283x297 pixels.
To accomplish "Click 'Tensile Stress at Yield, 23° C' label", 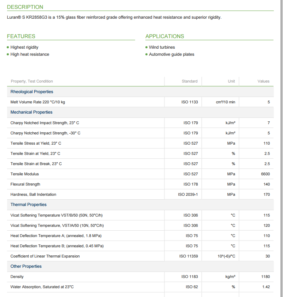I will coord(36,144).
